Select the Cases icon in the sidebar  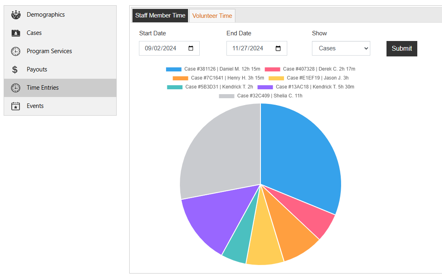coord(15,32)
